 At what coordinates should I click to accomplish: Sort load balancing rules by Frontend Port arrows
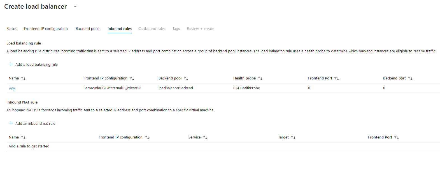(x=337, y=78)
